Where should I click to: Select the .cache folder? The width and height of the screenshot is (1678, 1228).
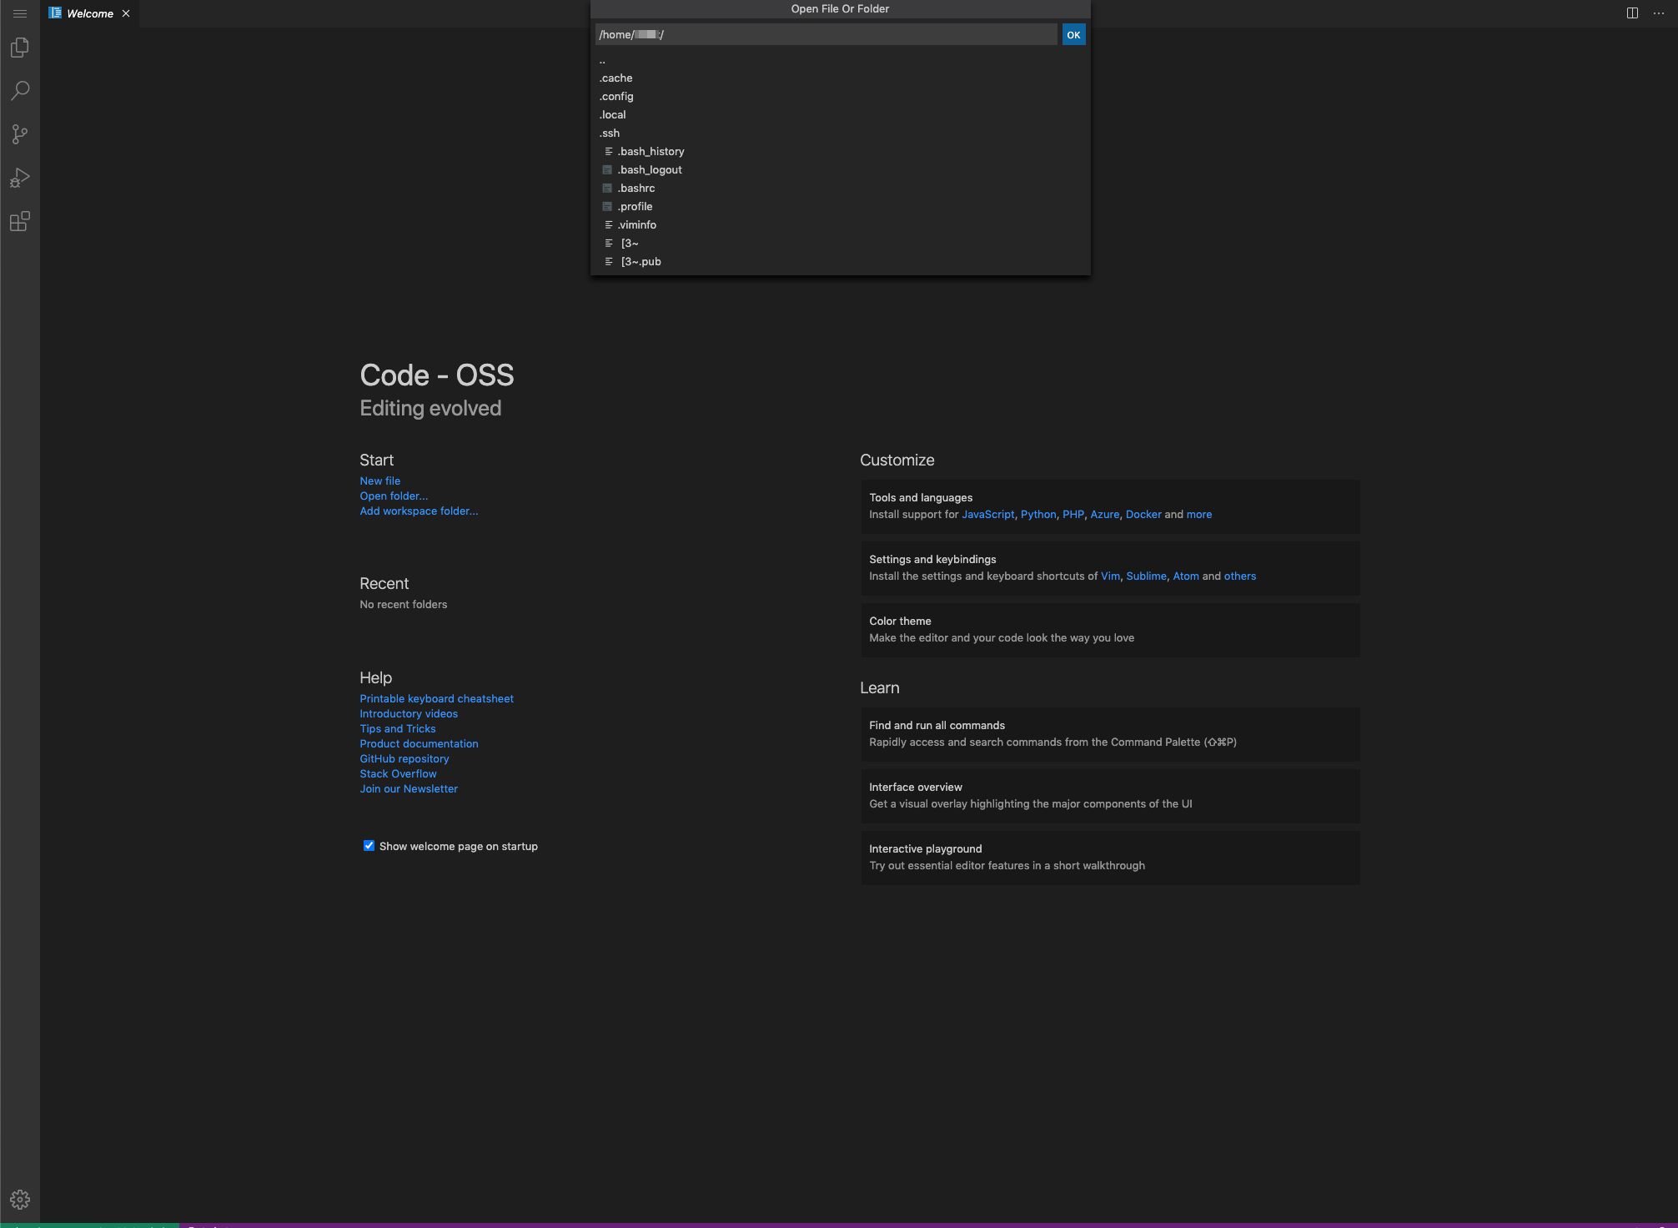point(840,78)
